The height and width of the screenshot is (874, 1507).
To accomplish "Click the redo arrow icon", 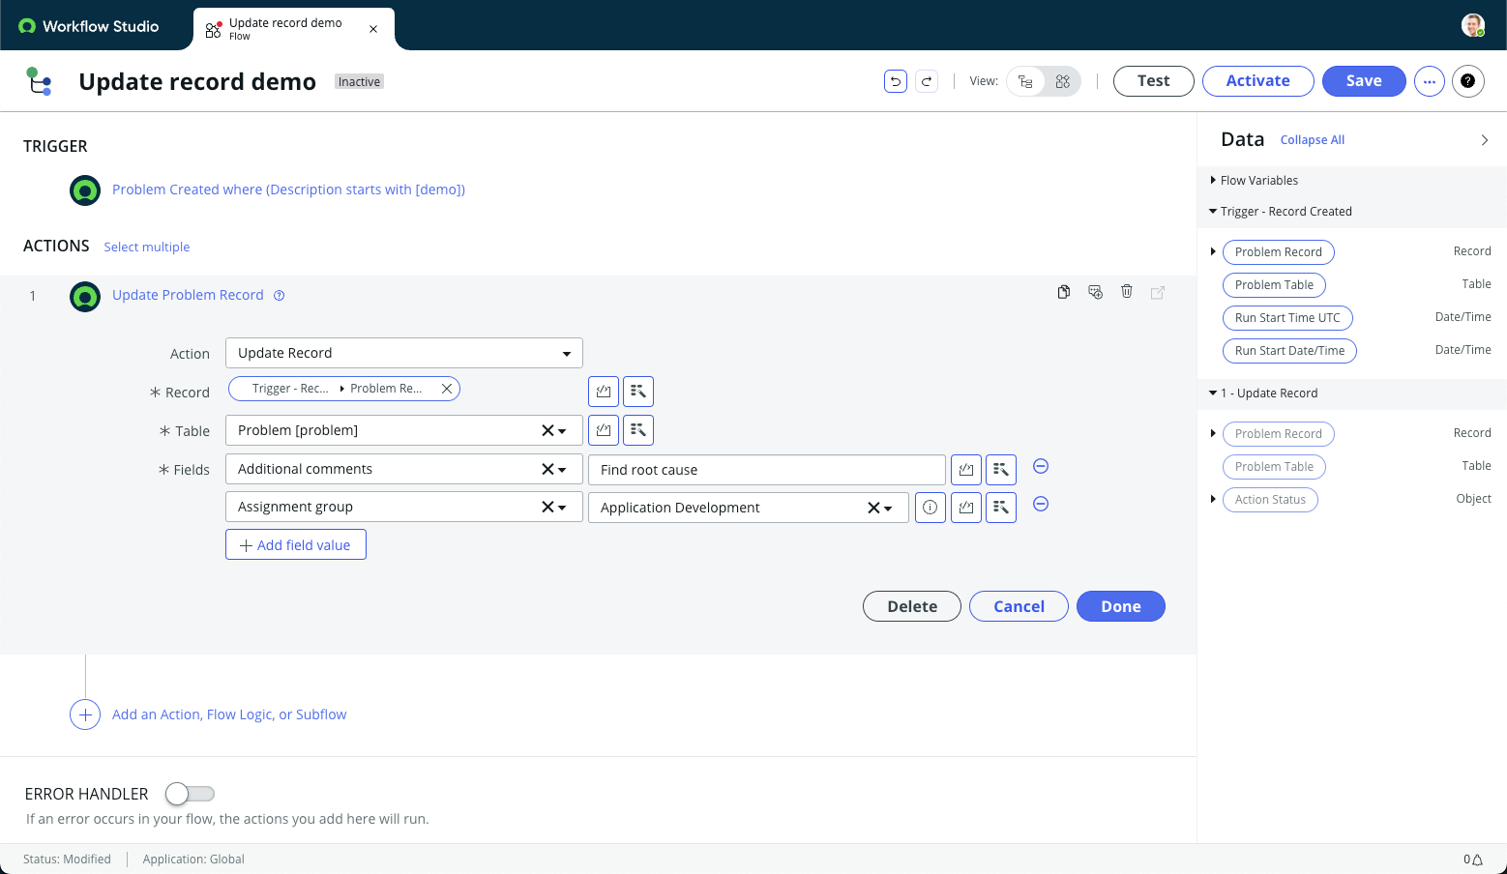I will [x=927, y=81].
